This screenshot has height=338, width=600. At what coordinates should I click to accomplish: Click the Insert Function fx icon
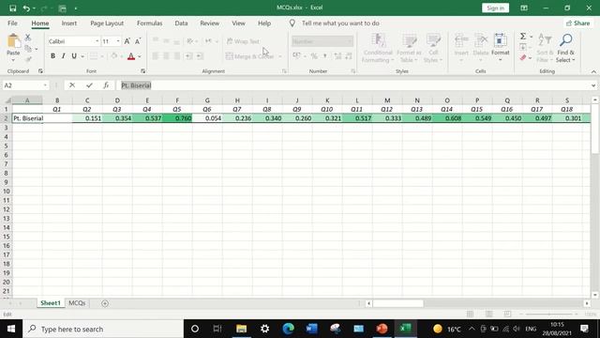pos(106,85)
